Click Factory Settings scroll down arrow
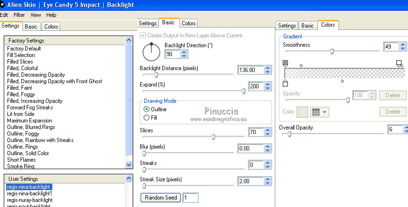This screenshot has height=207, width=408. (129, 164)
